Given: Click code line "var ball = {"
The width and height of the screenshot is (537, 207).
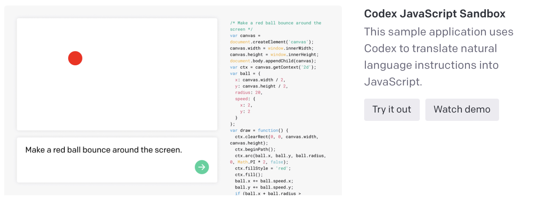Looking at the screenshot, I should 245,73.
